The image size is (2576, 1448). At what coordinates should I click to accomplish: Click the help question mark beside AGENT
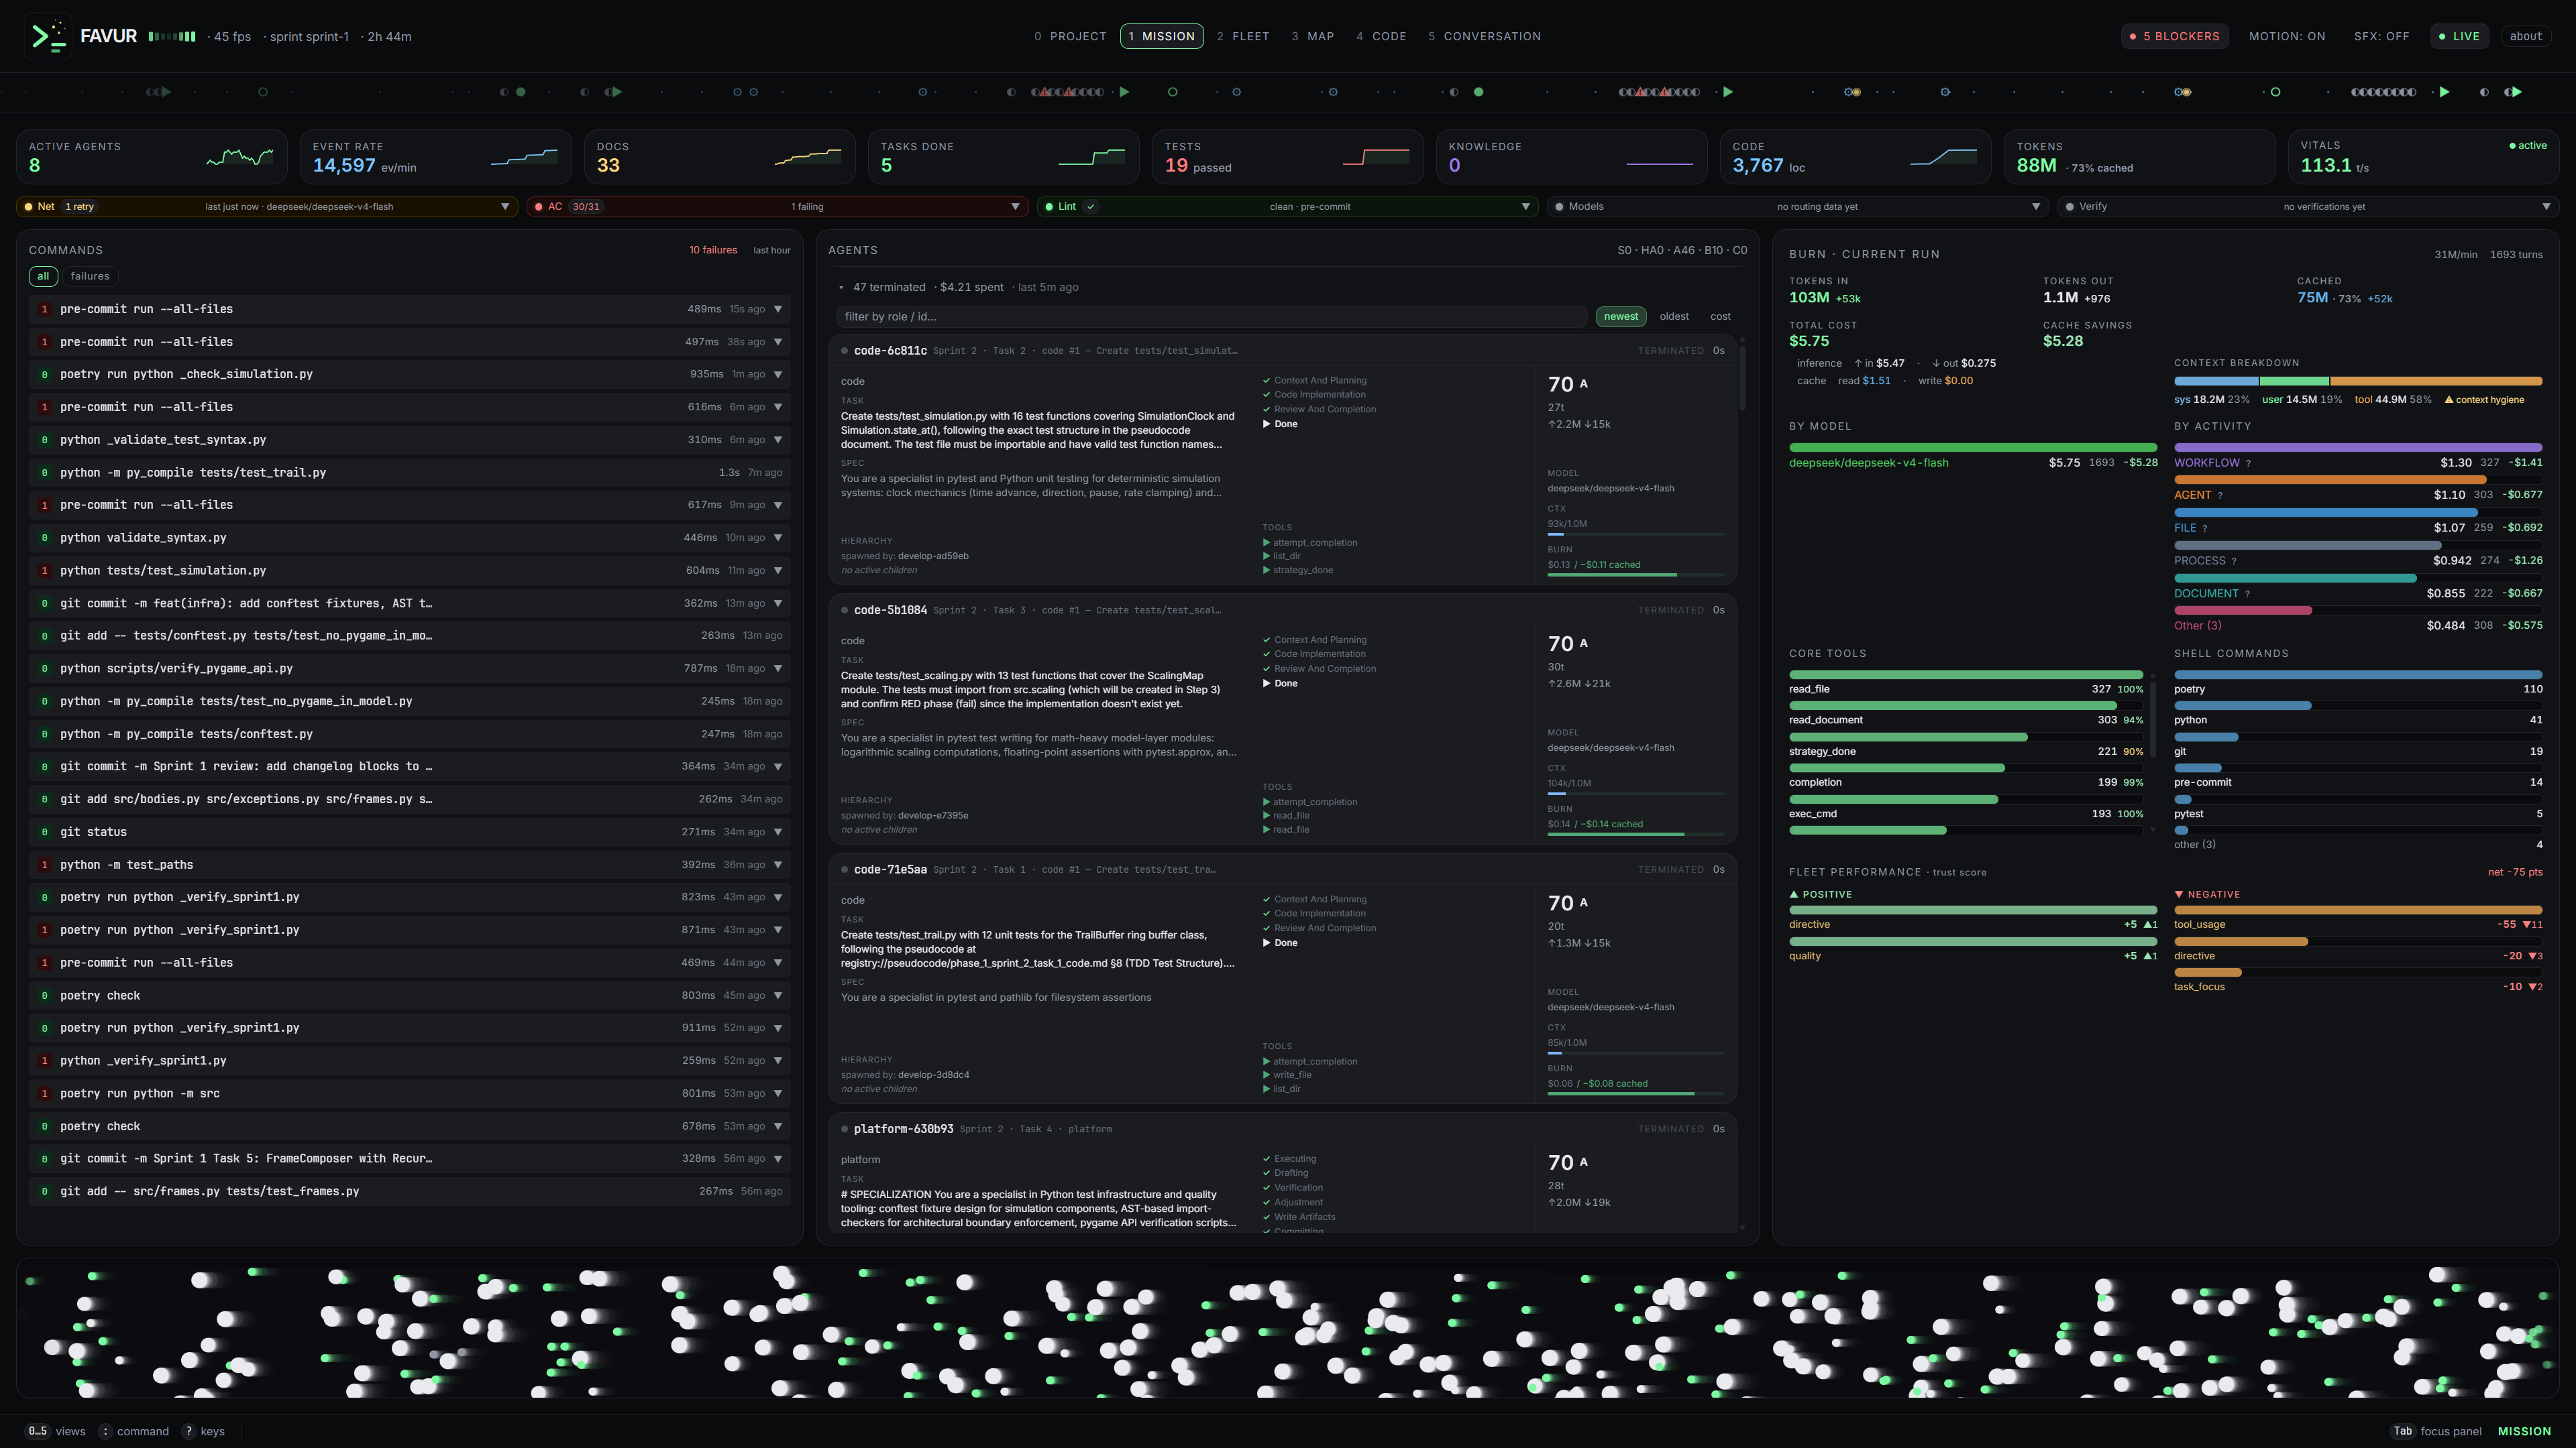tap(2220, 495)
